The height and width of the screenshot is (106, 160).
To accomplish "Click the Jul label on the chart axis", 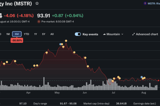I will click(113, 92).
